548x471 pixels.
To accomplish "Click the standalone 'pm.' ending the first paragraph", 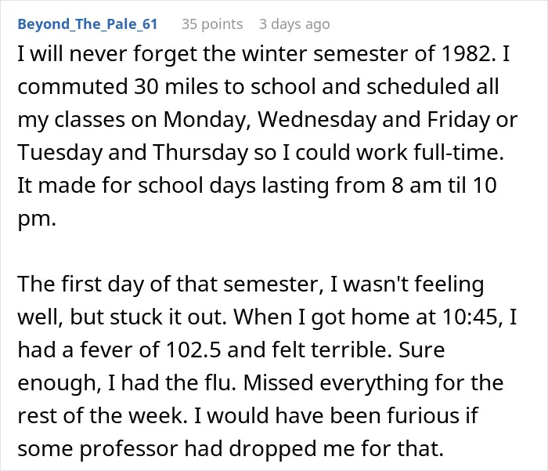I will (37, 219).
